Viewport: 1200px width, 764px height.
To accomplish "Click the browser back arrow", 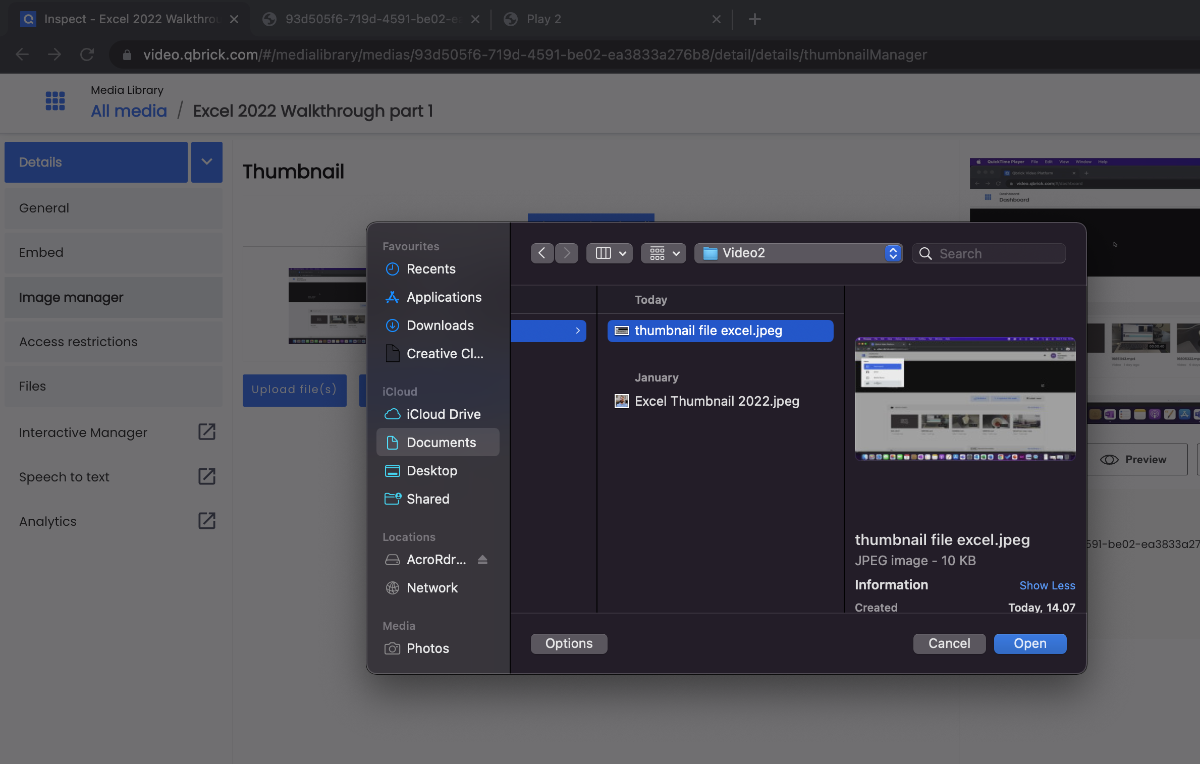I will pyautogui.click(x=22, y=54).
